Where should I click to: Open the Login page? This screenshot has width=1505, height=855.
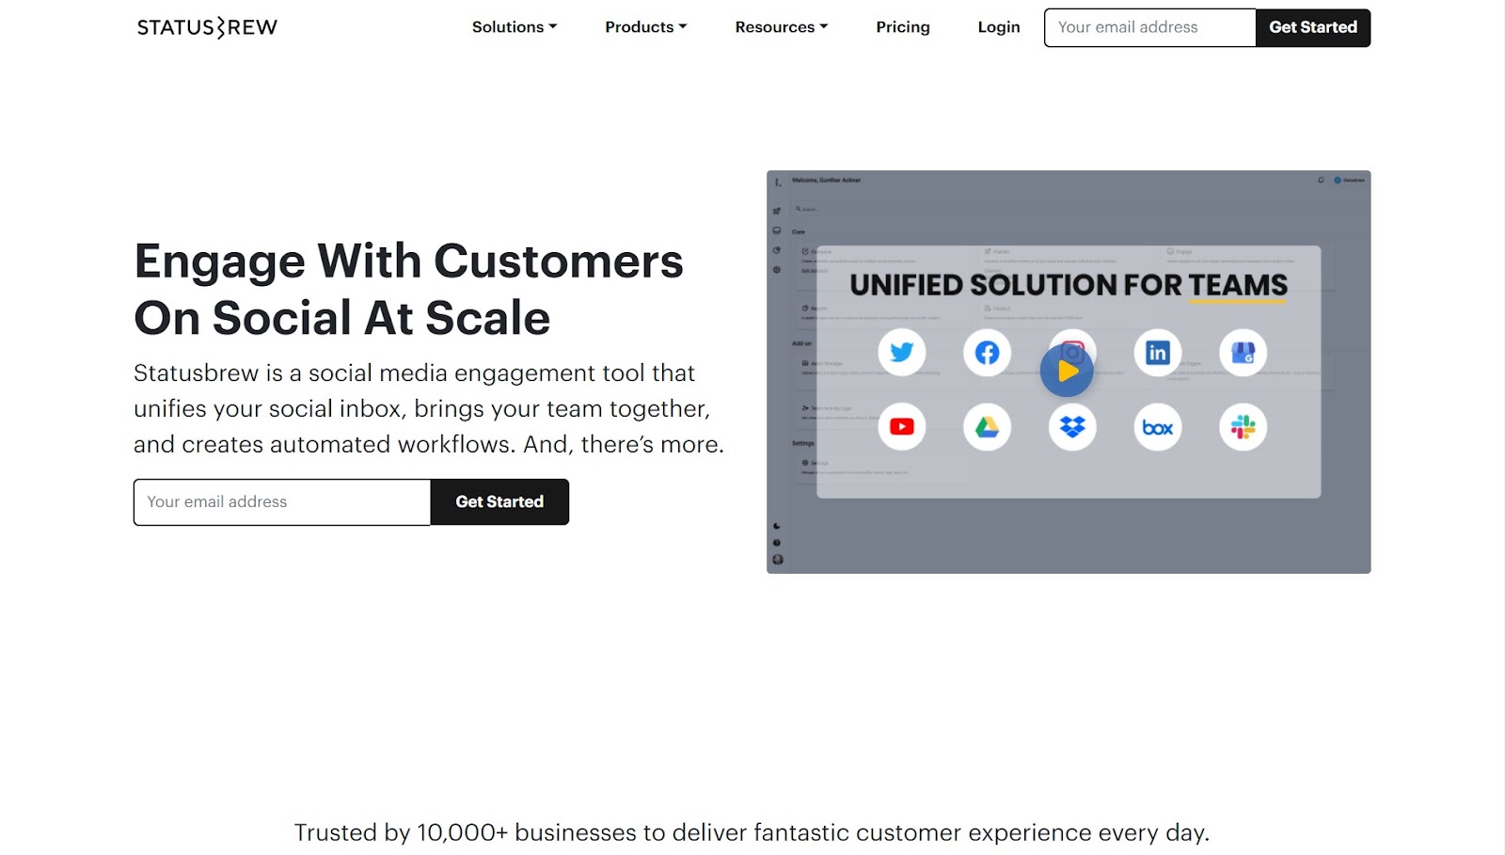pos(999,27)
